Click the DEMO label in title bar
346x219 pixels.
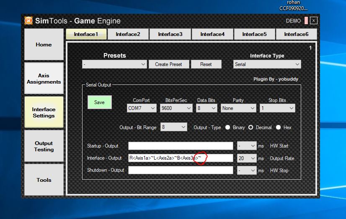point(293,21)
